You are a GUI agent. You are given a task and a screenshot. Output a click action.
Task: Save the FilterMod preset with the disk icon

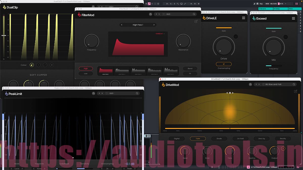click(150, 14)
